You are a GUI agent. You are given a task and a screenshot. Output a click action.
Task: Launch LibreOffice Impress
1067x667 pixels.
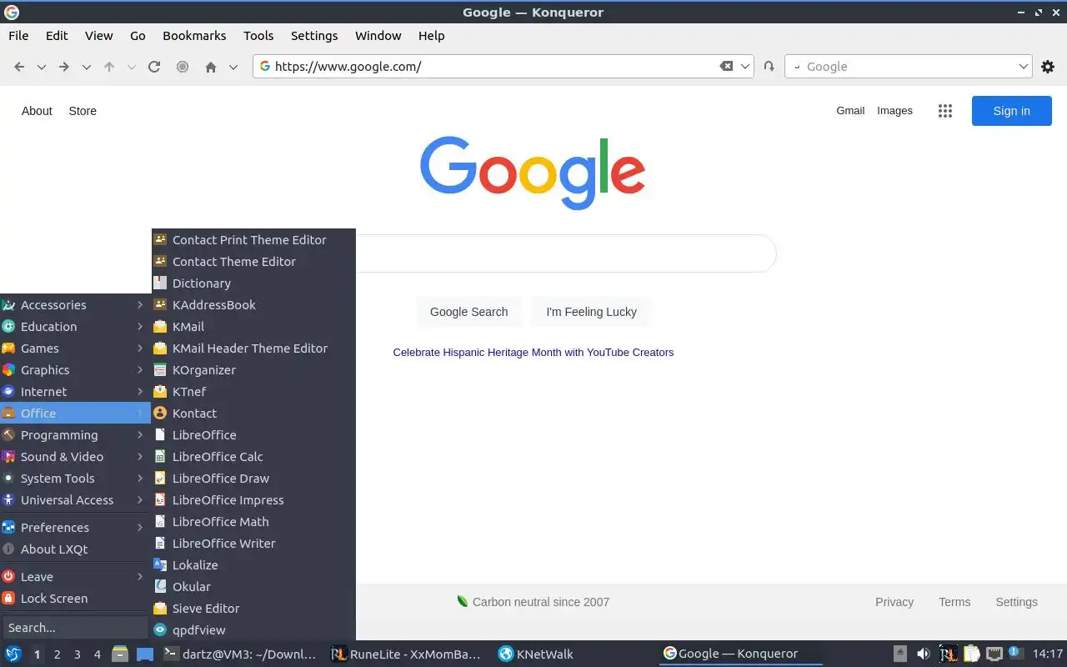[253, 500]
